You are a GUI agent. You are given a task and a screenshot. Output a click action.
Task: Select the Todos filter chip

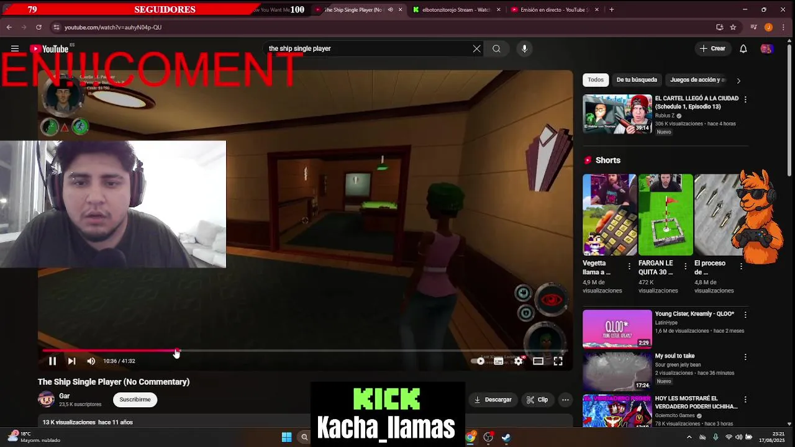tap(596, 79)
